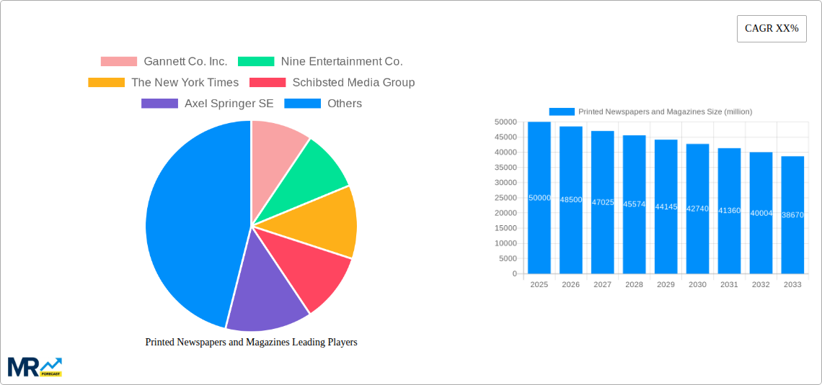Click the 2029 x-axis label
This screenshot has height=385, width=822.
pyautogui.click(x=666, y=284)
